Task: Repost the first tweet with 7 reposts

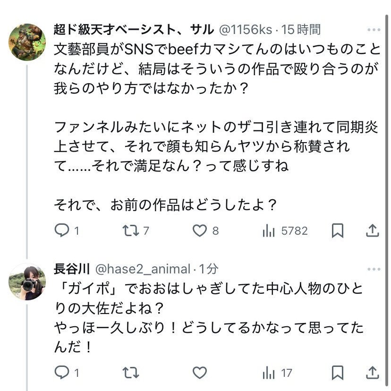Action: pos(129,230)
